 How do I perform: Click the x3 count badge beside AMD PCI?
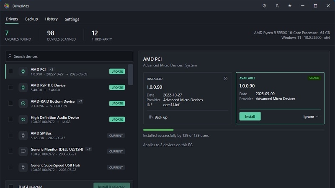point(51,69)
